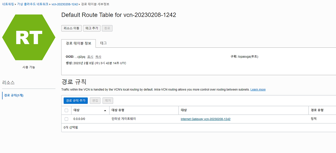Click the sort arrow on 대상 column
The width and height of the screenshot is (336, 153).
[x=105, y=110]
